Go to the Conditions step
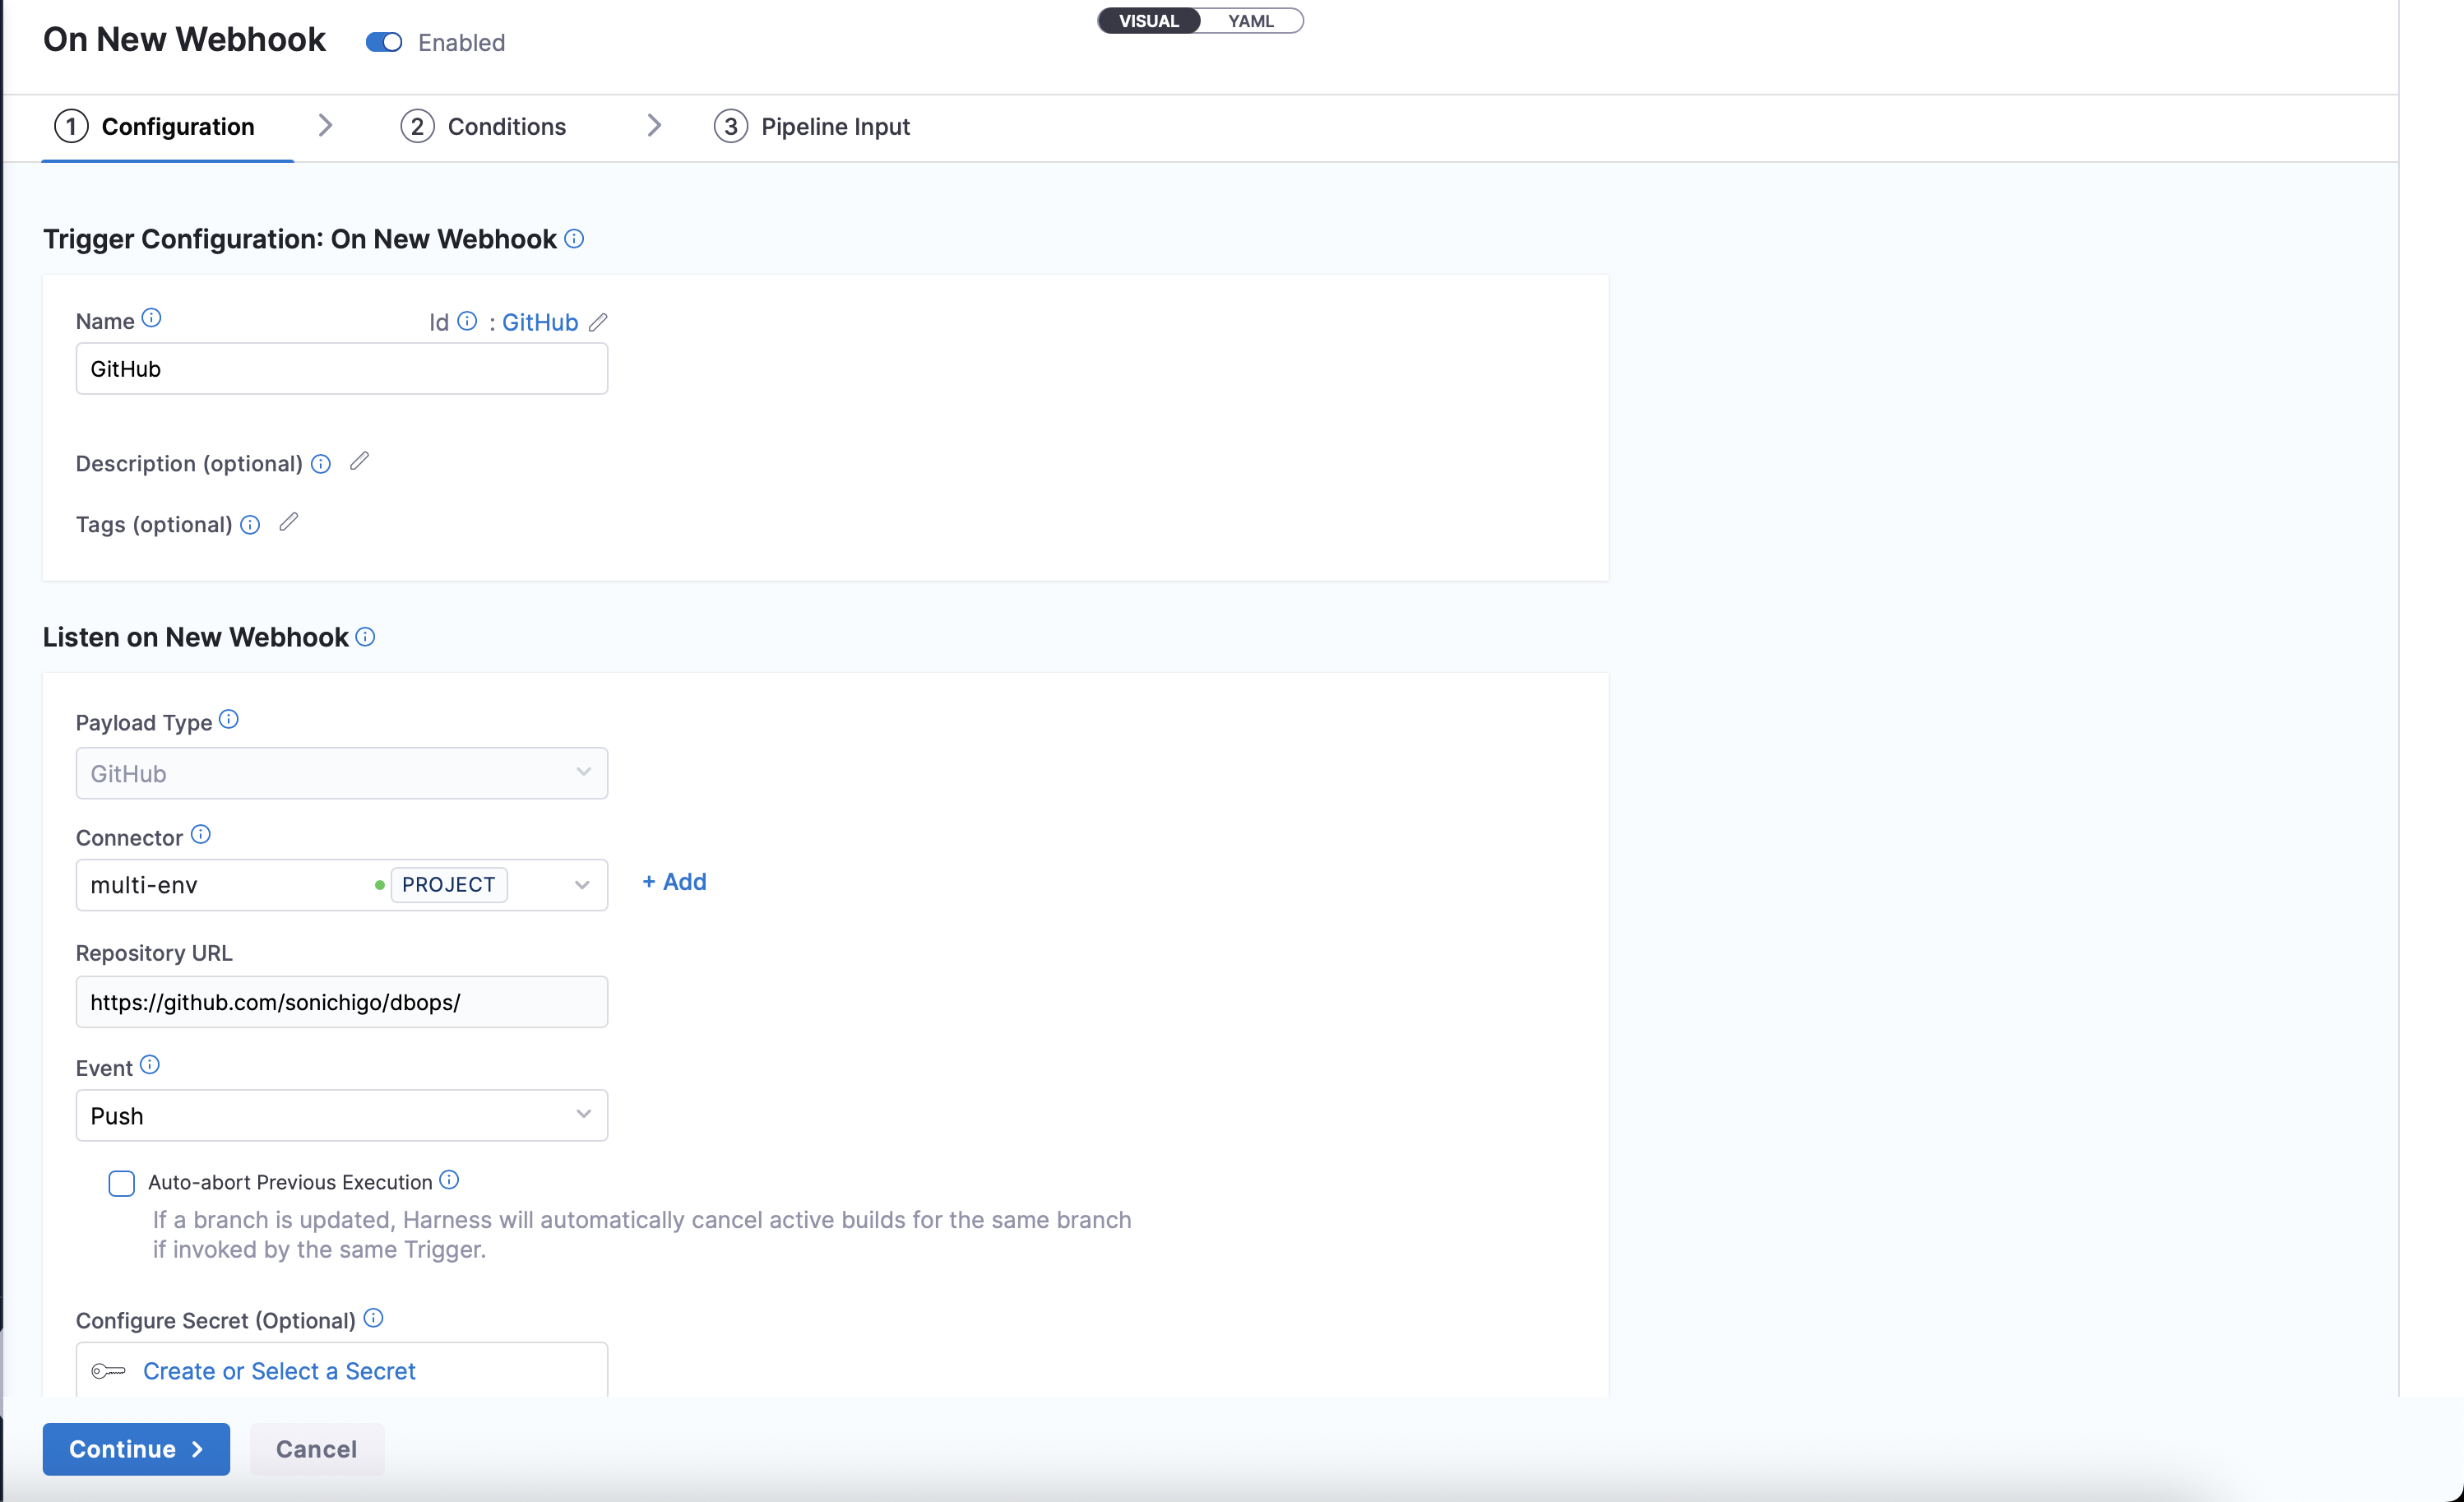Viewport: 2464px width, 1502px height. (506, 126)
